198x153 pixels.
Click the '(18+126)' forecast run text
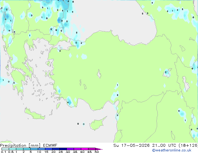(x=188, y=146)
